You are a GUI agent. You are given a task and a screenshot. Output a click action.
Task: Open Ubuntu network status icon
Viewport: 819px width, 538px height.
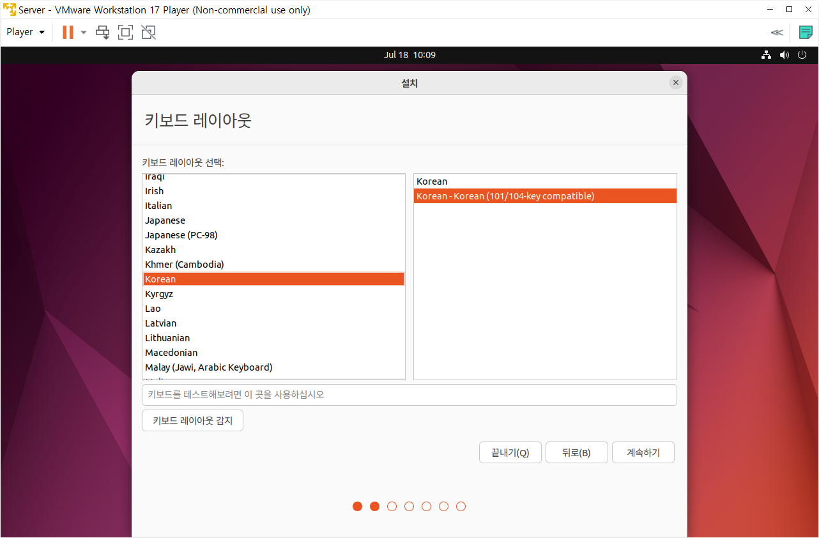click(x=766, y=55)
